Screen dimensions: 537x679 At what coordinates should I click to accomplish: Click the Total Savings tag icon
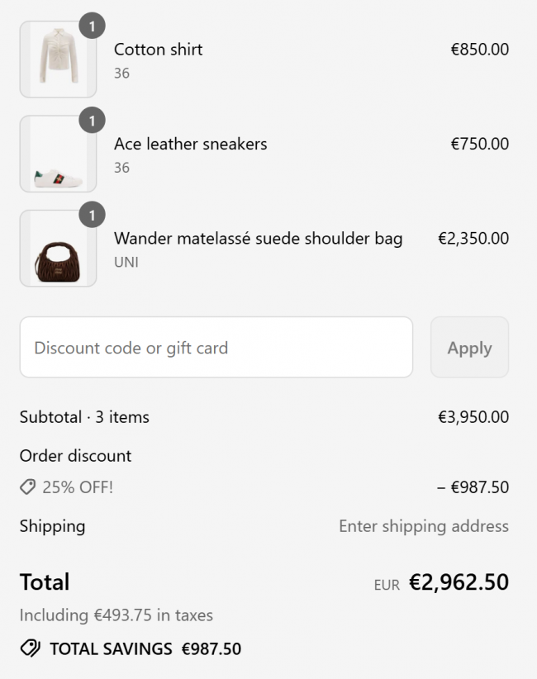point(30,648)
